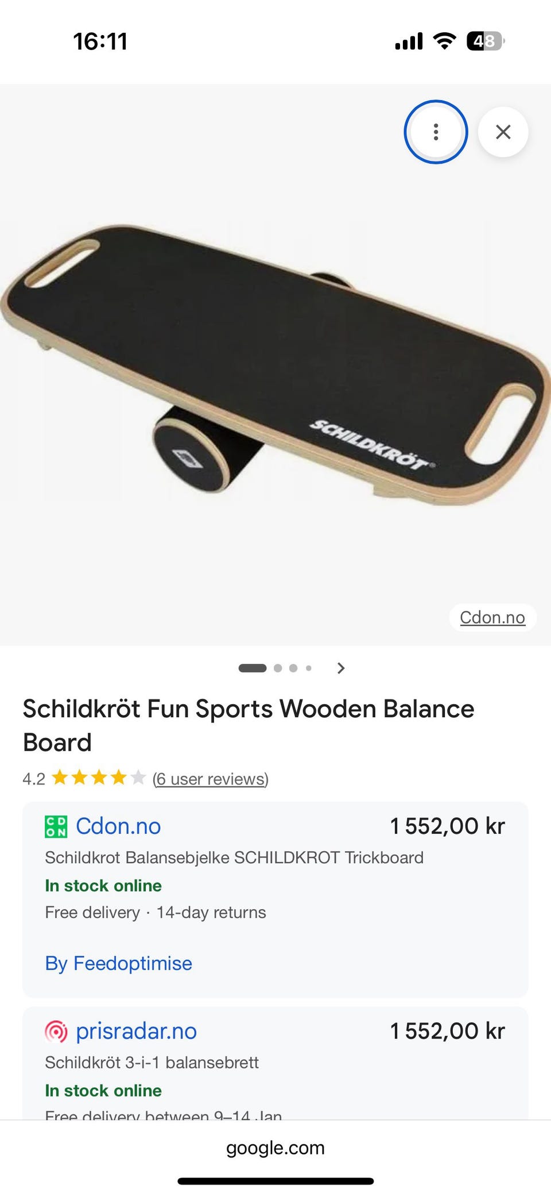The image size is (551, 1196).
Task: Tap the balance board product image
Action: 275,365
